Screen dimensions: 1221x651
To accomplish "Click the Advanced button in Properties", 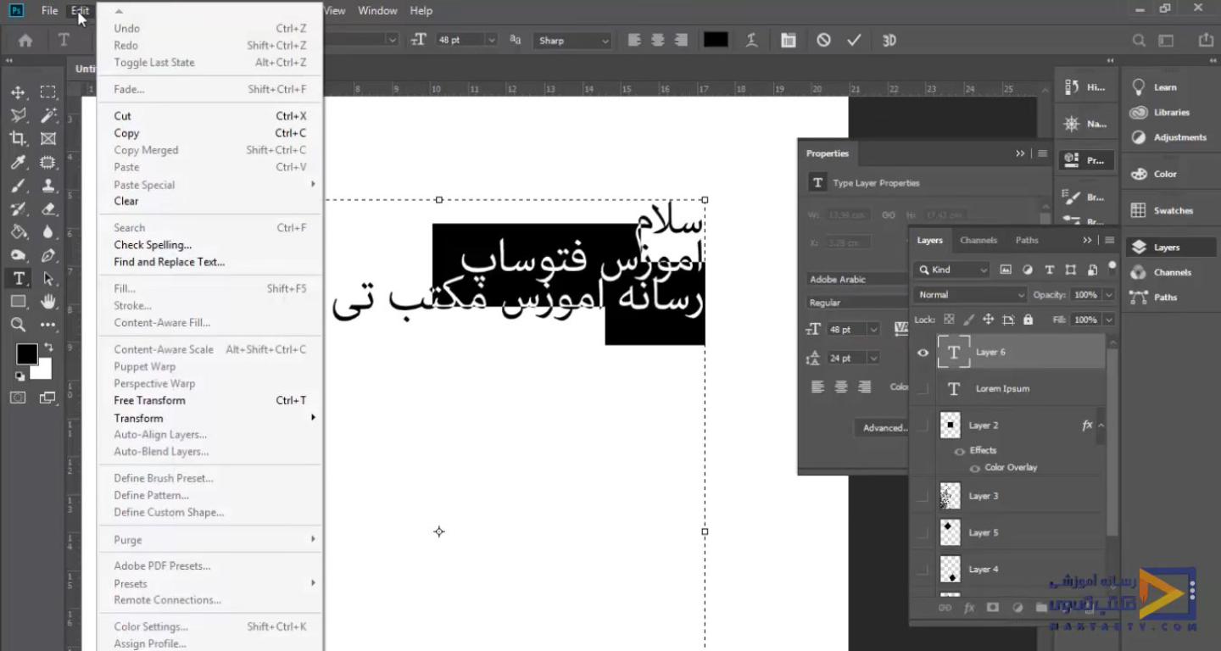I will [883, 428].
